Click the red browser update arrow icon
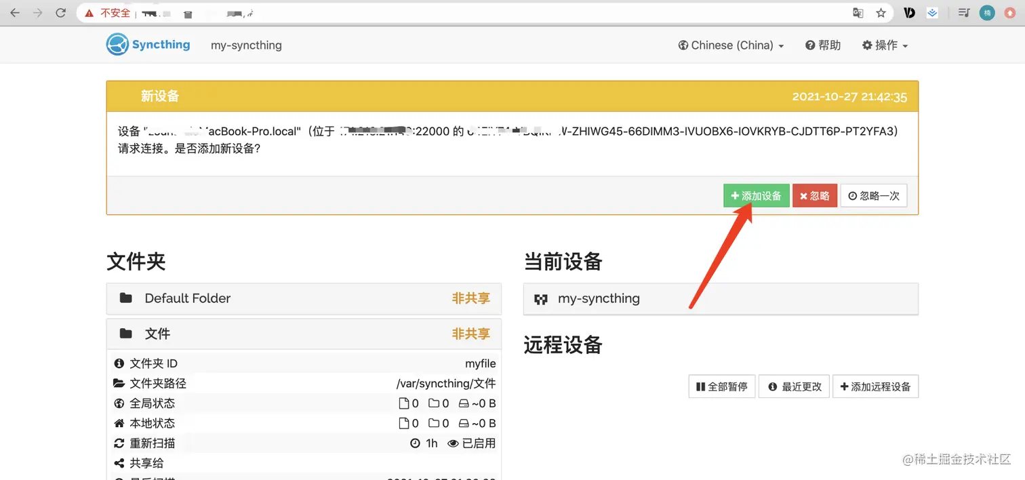The height and width of the screenshot is (480, 1025). [x=1009, y=13]
